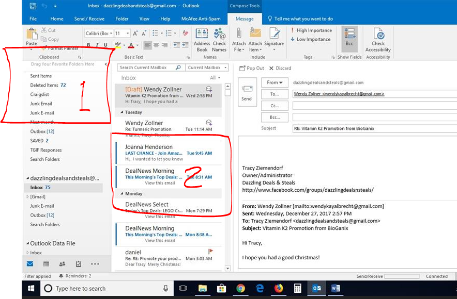Open the All filter dropdown in Inbox

pos(215,77)
